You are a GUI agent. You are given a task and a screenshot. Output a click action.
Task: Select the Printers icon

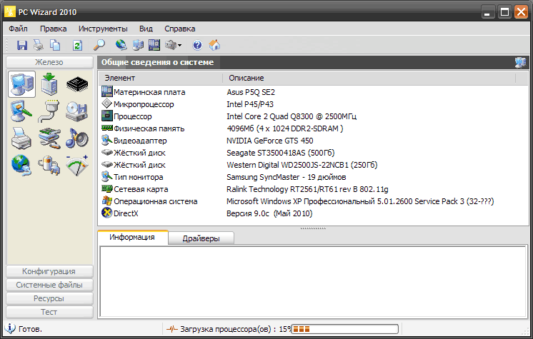[x=21, y=138]
